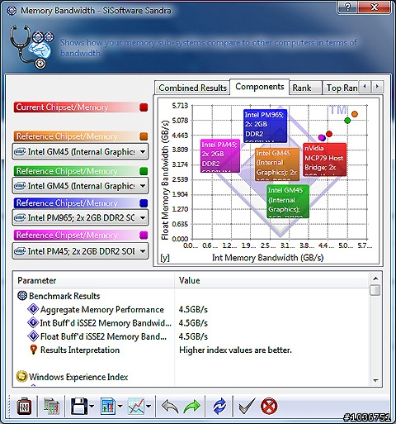Click the Windows Experience Index icon
396x424 pixels.
coord(21,377)
